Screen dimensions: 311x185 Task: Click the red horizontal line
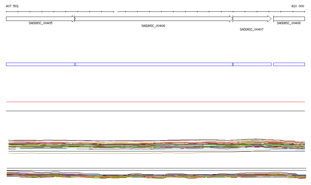click(x=155, y=102)
